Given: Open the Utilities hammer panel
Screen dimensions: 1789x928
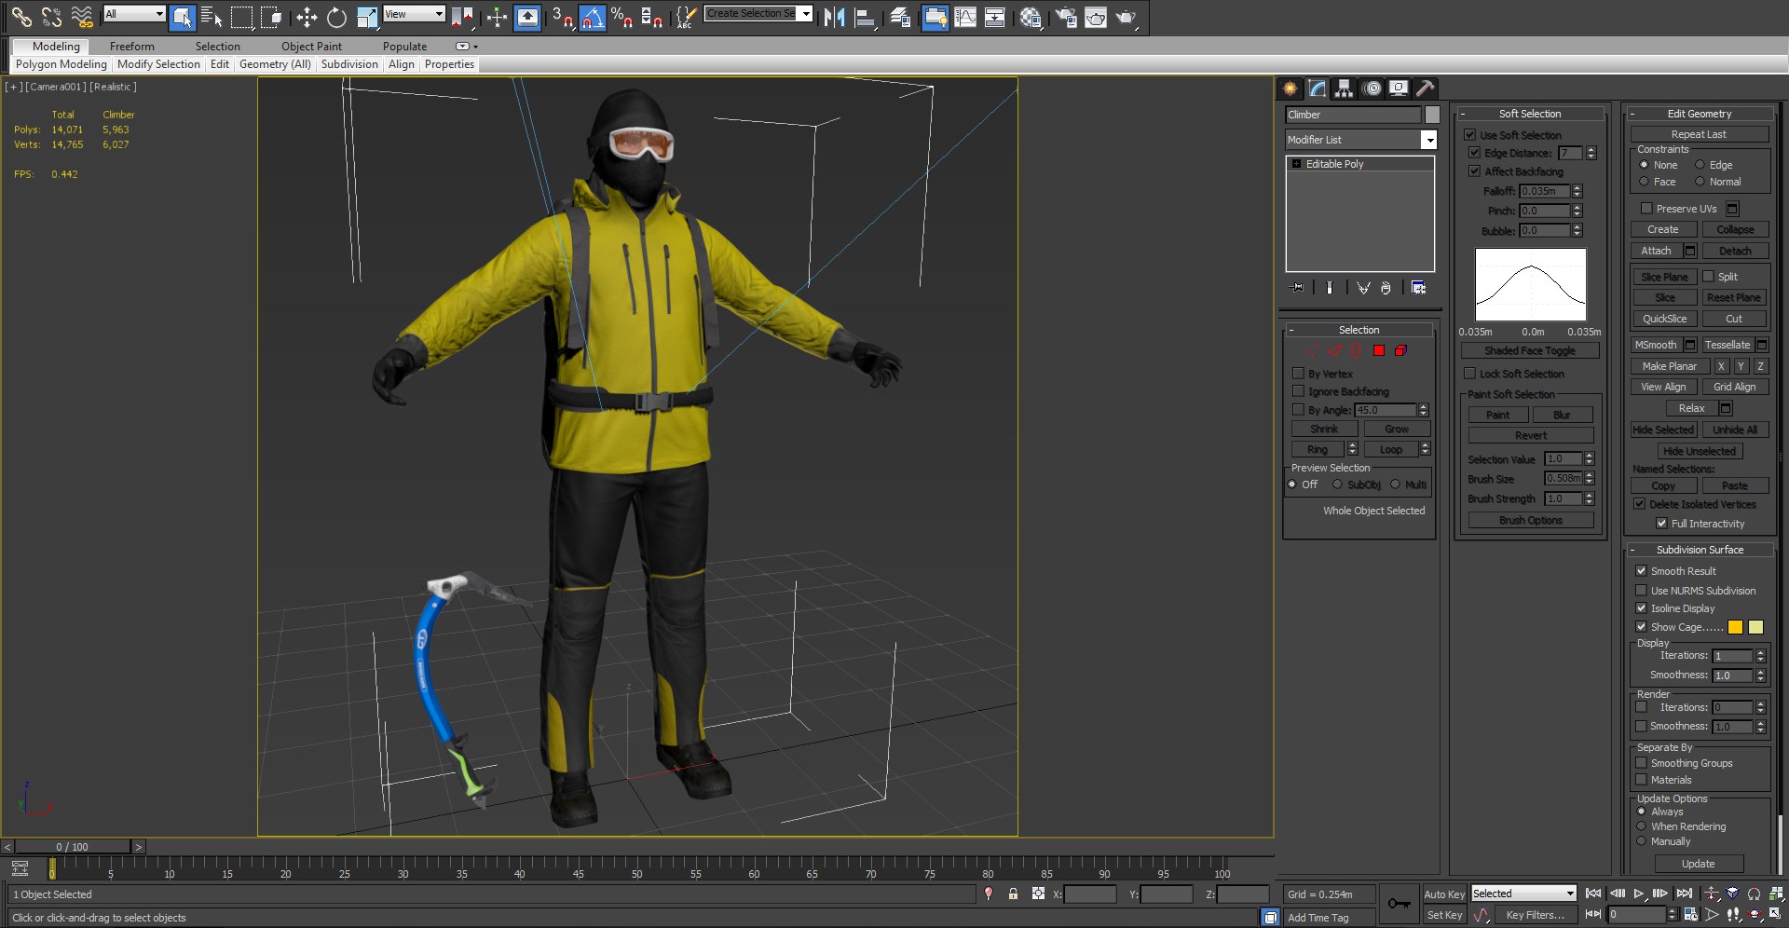Looking at the screenshot, I should (1425, 89).
